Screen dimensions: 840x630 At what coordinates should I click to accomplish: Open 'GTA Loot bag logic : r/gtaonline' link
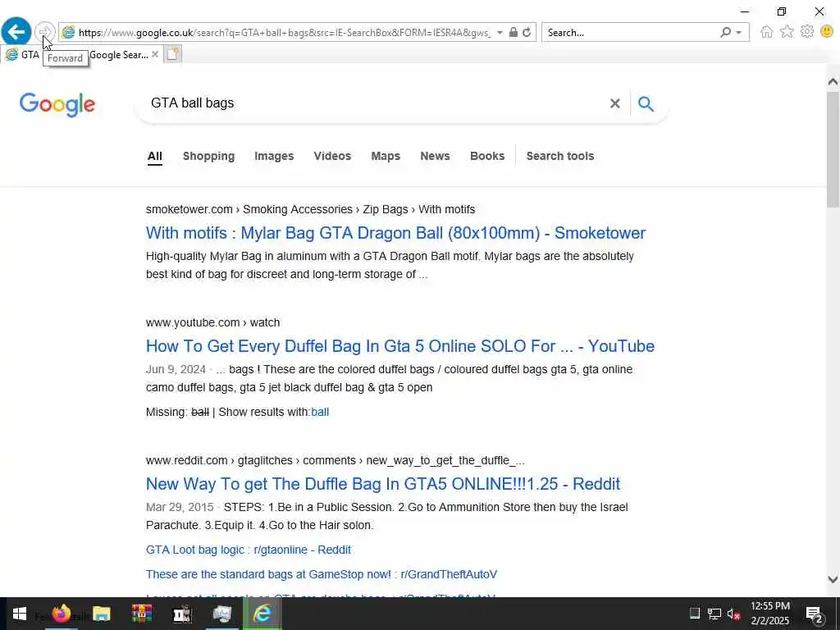(x=249, y=550)
